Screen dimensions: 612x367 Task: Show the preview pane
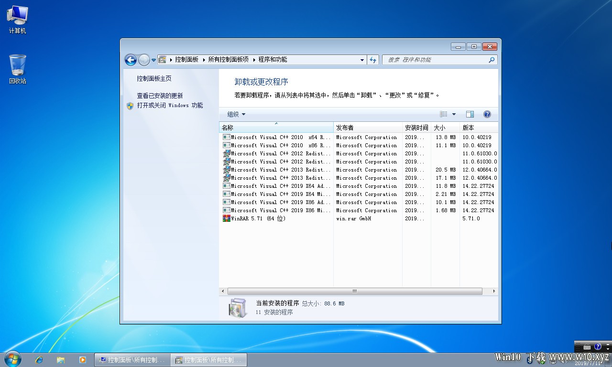pos(470,114)
